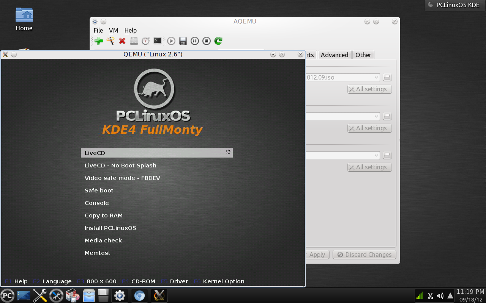Open the hard disk image tool icon
The height and width of the screenshot is (303, 486).
point(134,41)
